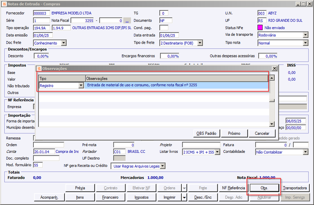Click the Tipo operação field 194.9A
The width and height of the screenshot is (314, 205).
click(42, 28)
